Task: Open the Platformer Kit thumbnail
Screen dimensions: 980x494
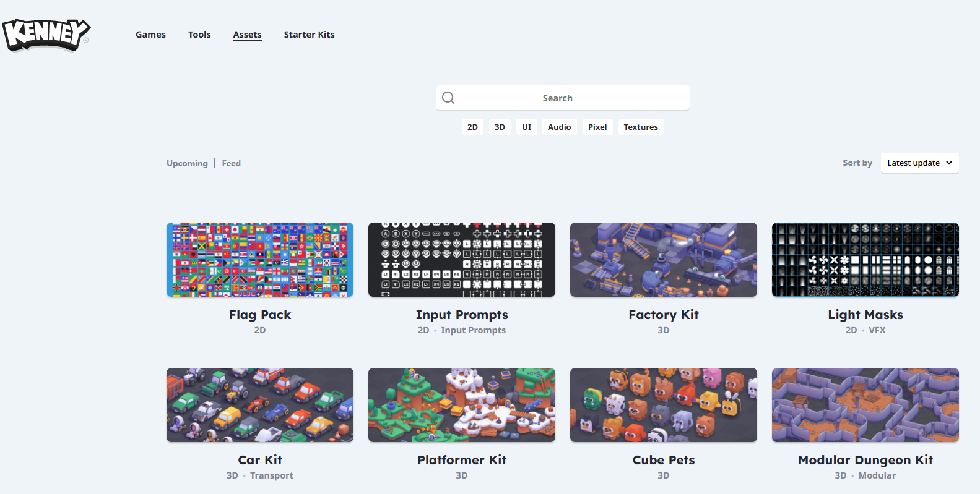Action: click(x=462, y=405)
